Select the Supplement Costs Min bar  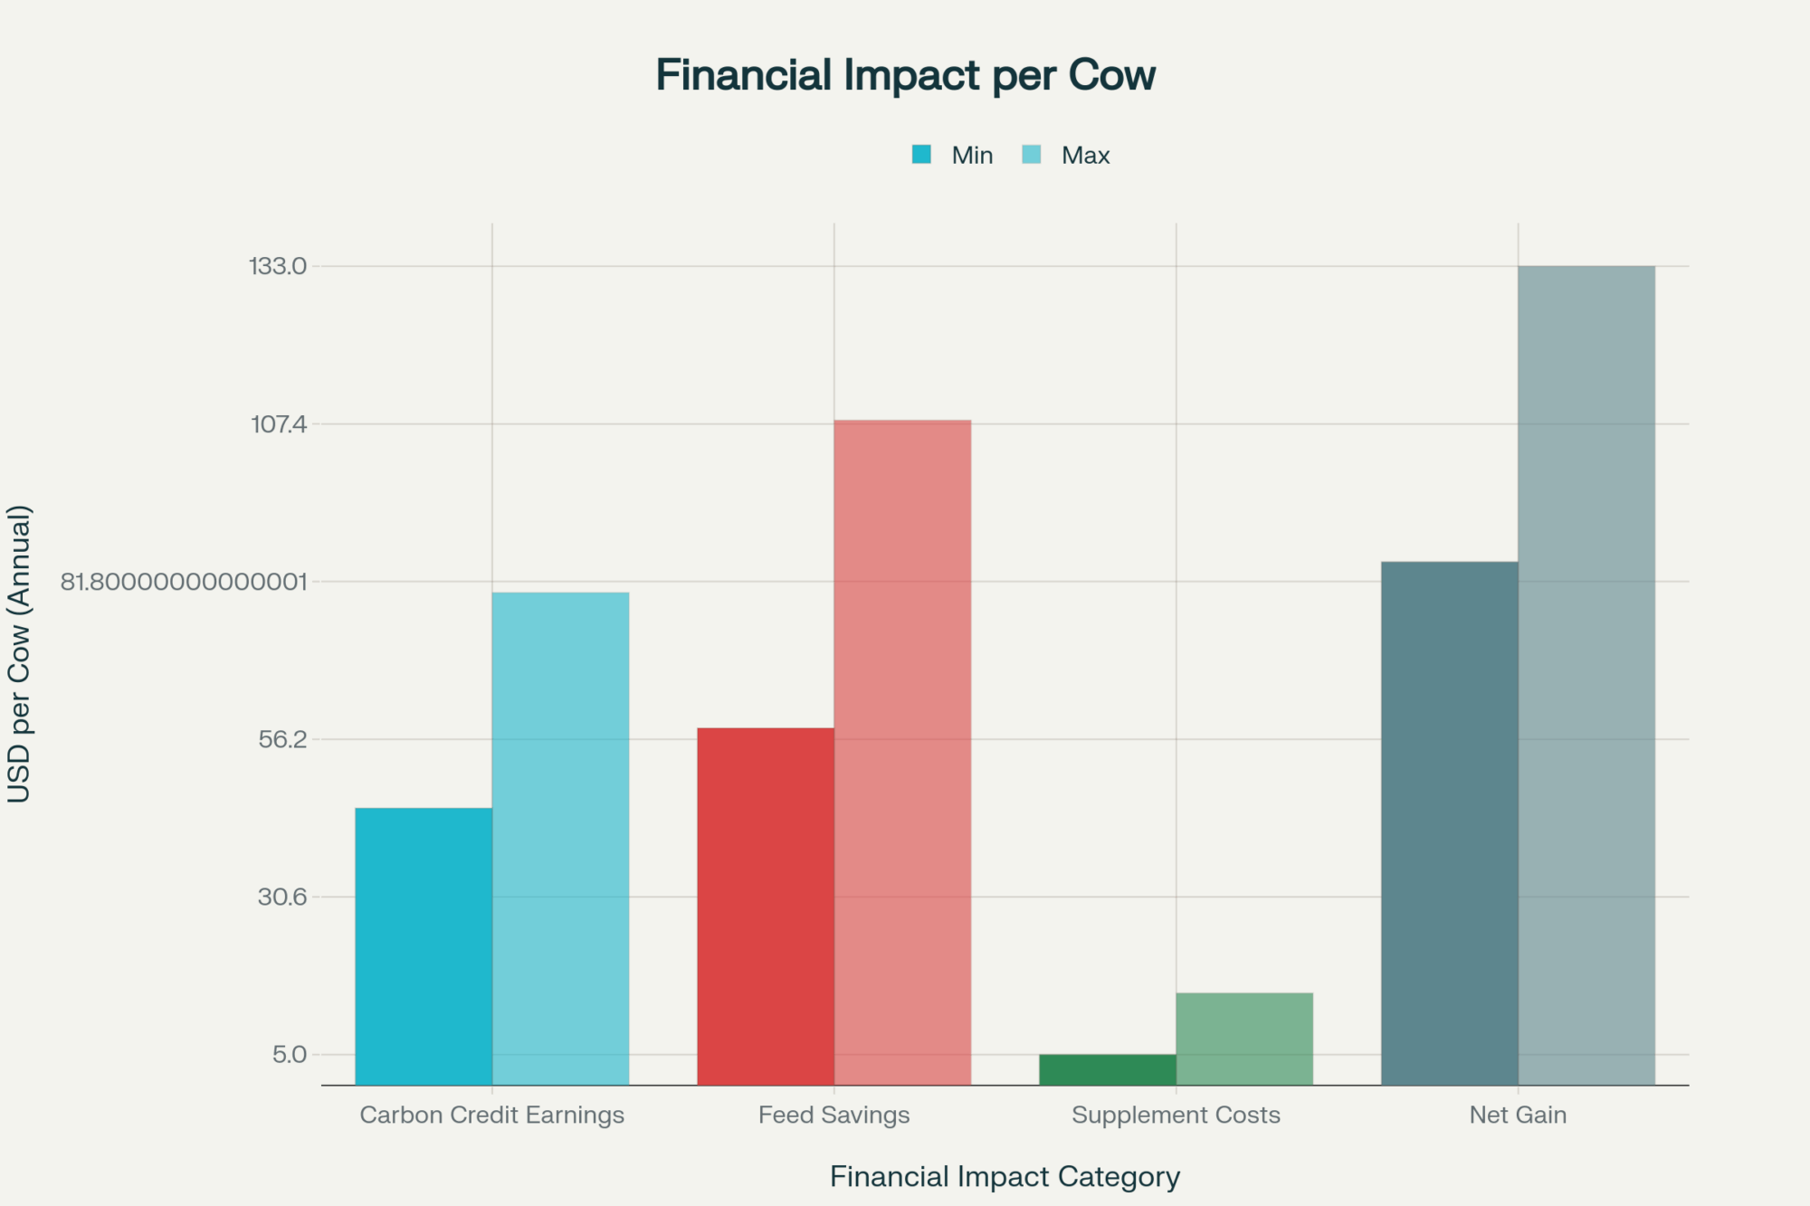click(1108, 1069)
